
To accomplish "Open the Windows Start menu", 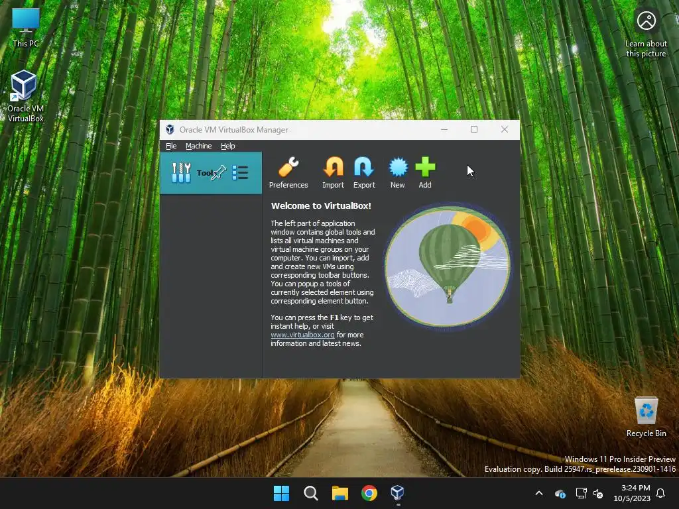I will pyautogui.click(x=281, y=493).
